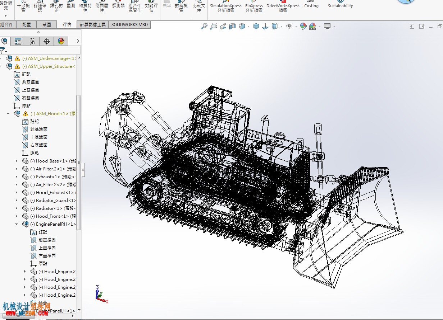Click the 餘隙確認 tool
This screenshot has width=443, height=320.
point(40,6)
